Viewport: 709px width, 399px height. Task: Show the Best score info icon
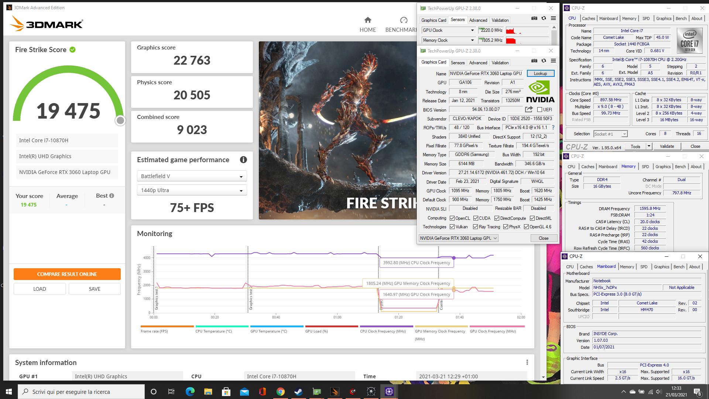(x=112, y=195)
